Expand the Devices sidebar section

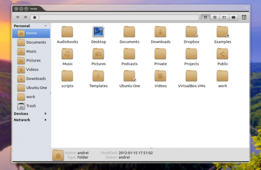tap(45, 114)
